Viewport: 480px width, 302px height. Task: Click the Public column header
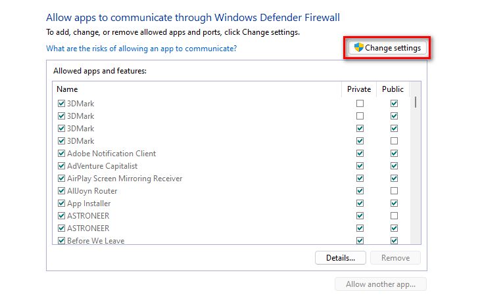(x=393, y=89)
